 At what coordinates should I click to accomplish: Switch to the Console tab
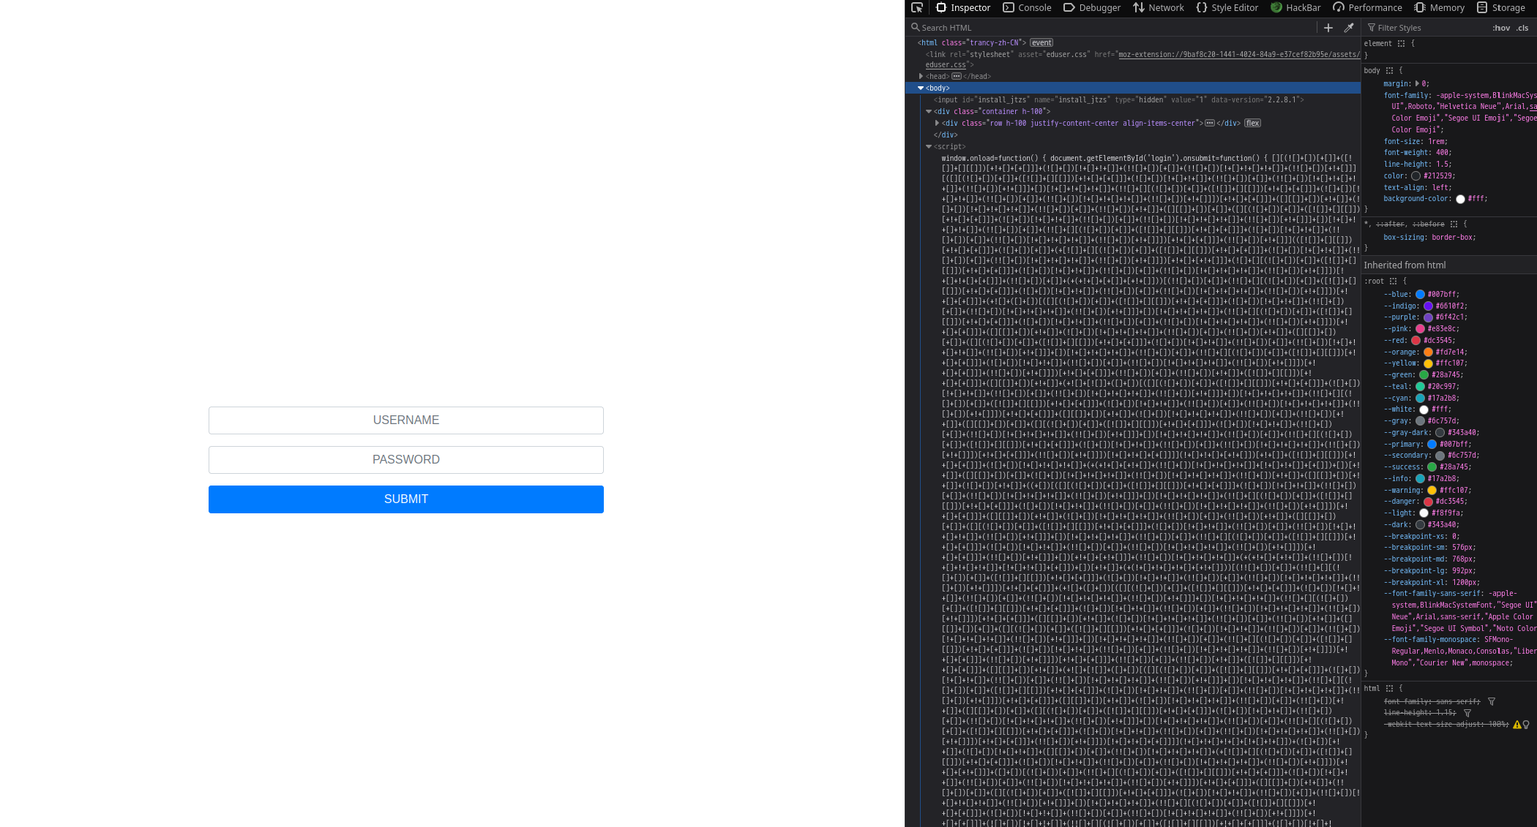pos(1027,7)
